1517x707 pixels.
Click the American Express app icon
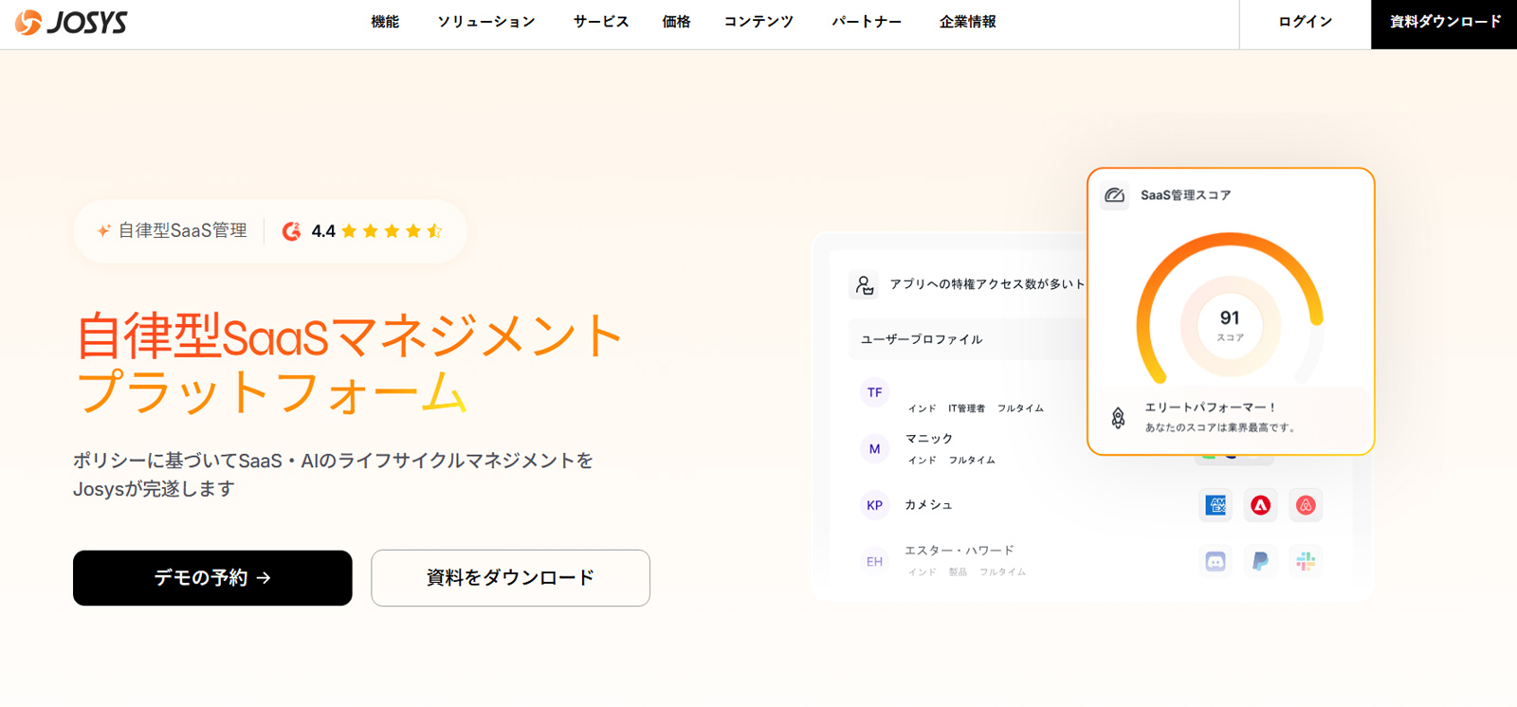[1215, 505]
